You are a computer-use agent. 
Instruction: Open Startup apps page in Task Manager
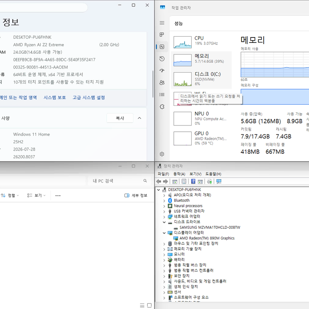pyautogui.click(x=162, y=71)
